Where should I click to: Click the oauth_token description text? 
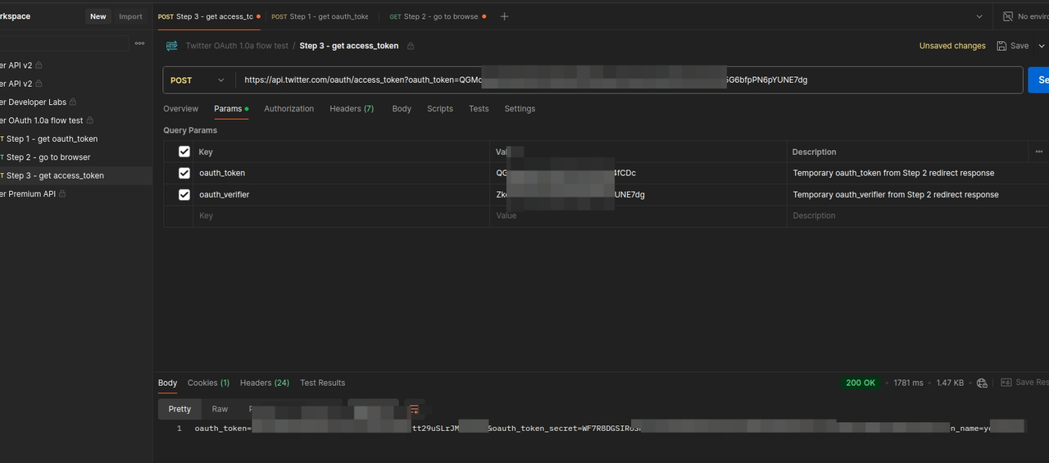pos(893,173)
